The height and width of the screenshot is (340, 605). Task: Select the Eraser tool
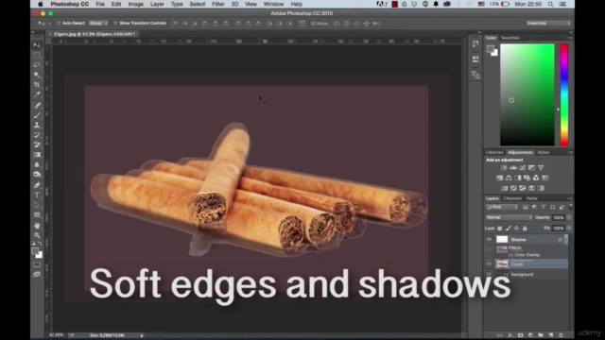(37, 144)
